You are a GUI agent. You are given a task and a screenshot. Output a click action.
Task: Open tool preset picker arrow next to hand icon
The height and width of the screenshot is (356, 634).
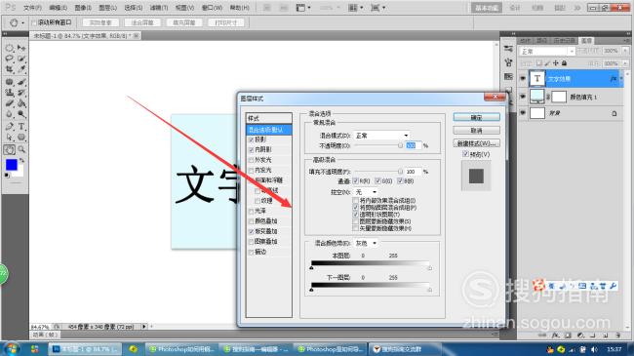point(23,23)
